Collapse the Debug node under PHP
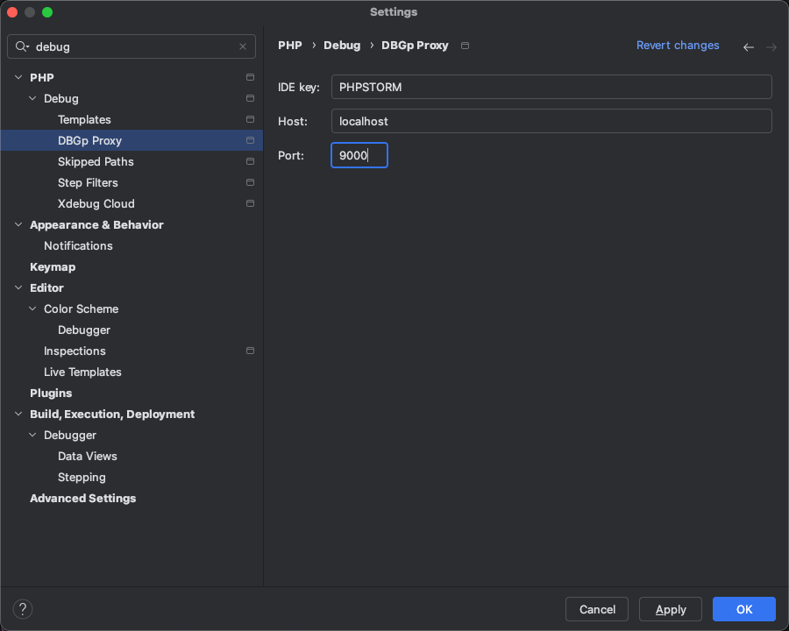This screenshot has height=631, width=789. 32,99
